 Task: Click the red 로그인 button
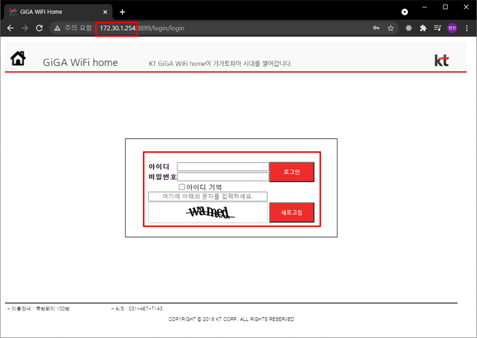click(292, 172)
